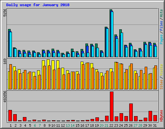Click green day 21 label

[106, 125]
